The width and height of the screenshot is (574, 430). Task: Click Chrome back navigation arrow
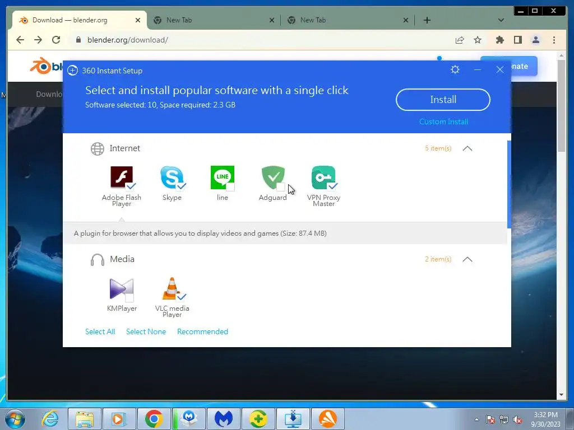[20, 40]
